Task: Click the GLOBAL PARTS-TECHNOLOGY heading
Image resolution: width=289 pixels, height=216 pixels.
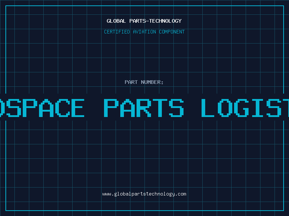Action: 144,21
